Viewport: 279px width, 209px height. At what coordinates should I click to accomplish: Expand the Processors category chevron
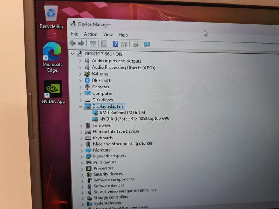(82, 169)
